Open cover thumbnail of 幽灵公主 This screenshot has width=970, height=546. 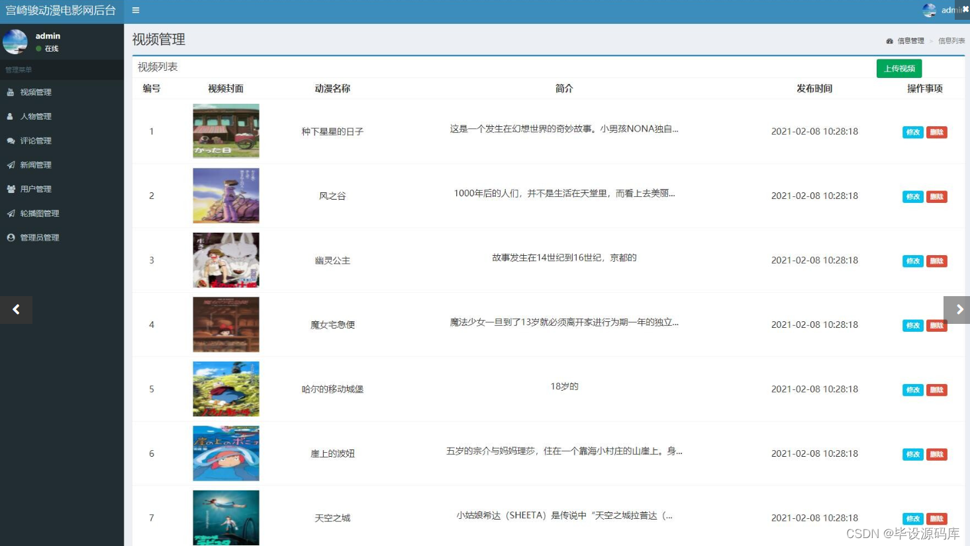pos(226,260)
